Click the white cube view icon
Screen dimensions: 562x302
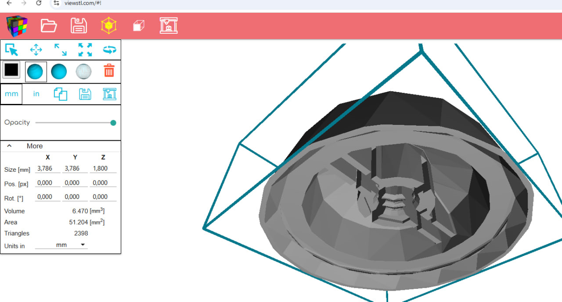[139, 26]
